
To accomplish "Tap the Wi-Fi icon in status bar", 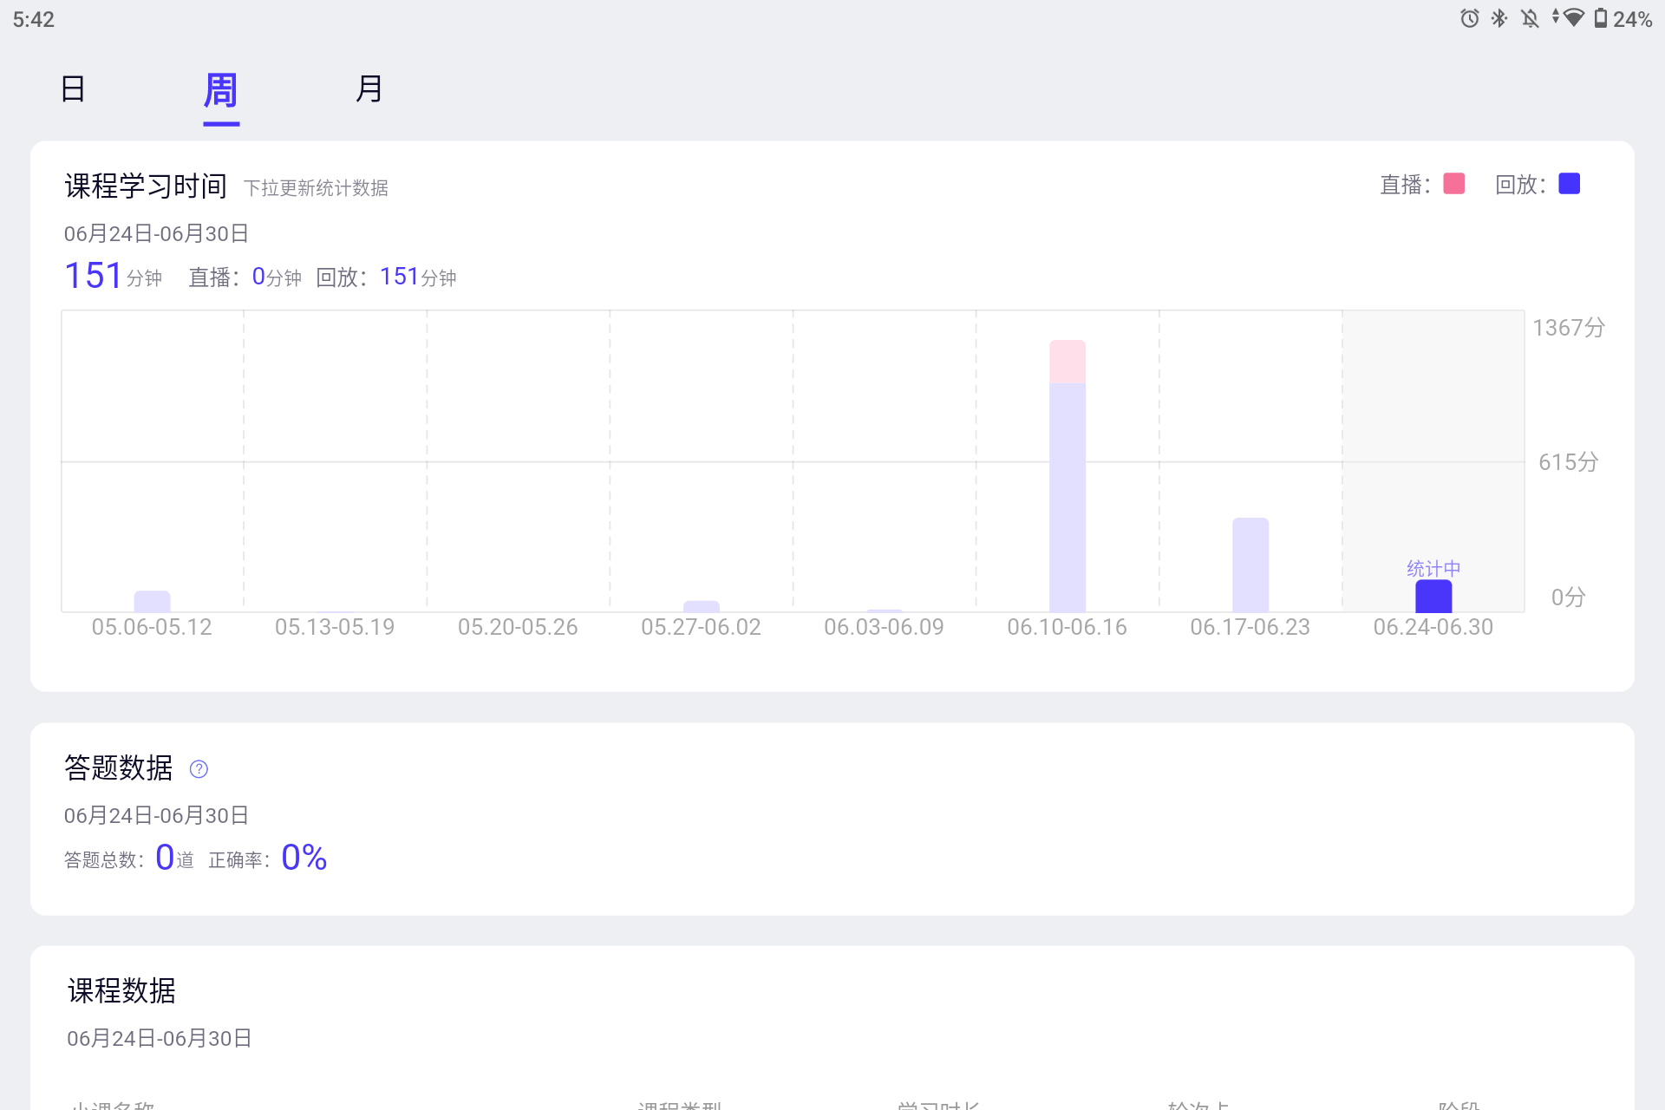I will point(1574,18).
